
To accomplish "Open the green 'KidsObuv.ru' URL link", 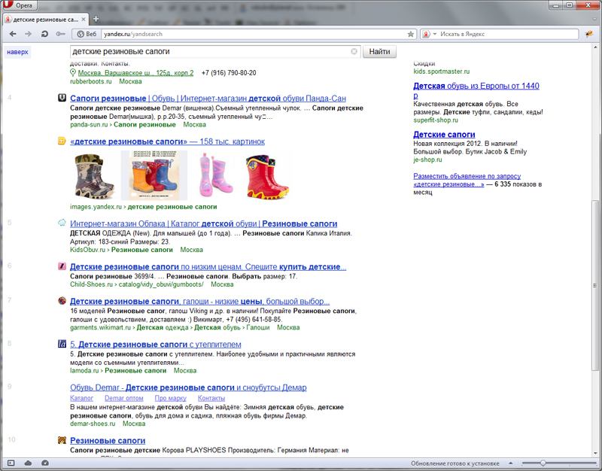I will click(87, 250).
